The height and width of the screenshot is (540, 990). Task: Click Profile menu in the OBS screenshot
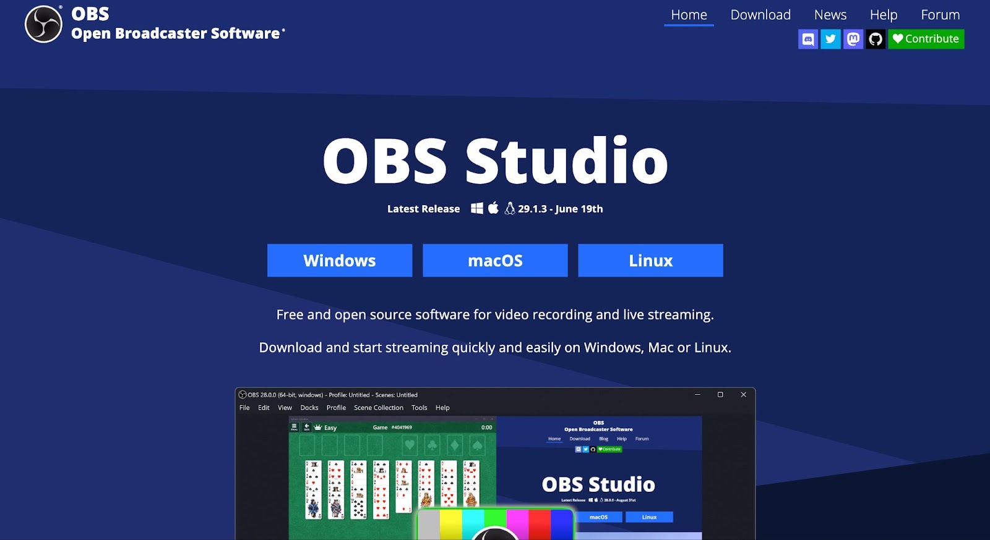tap(336, 408)
